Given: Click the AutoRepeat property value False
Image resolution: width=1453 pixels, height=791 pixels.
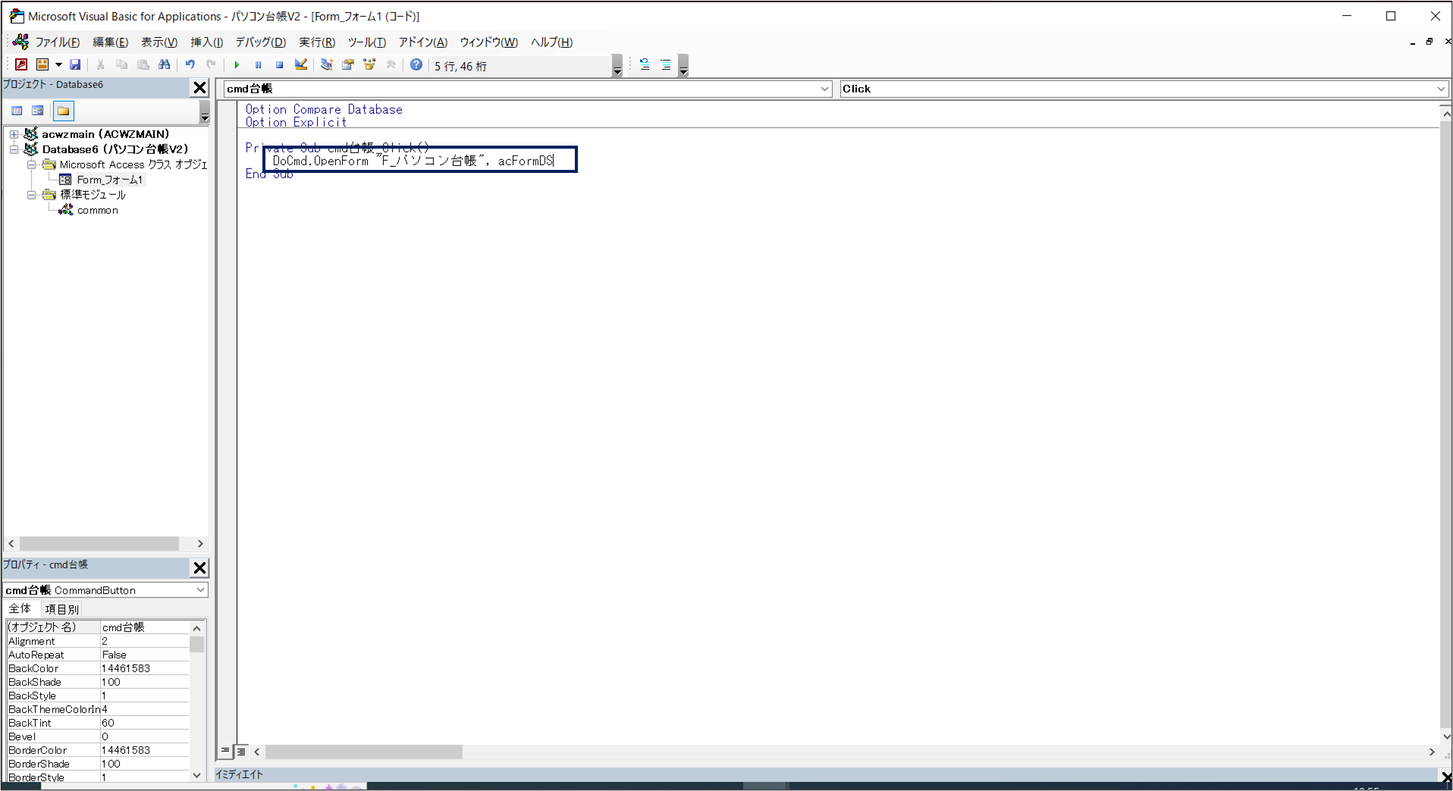Looking at the screenshot, I should pos(144,654).
